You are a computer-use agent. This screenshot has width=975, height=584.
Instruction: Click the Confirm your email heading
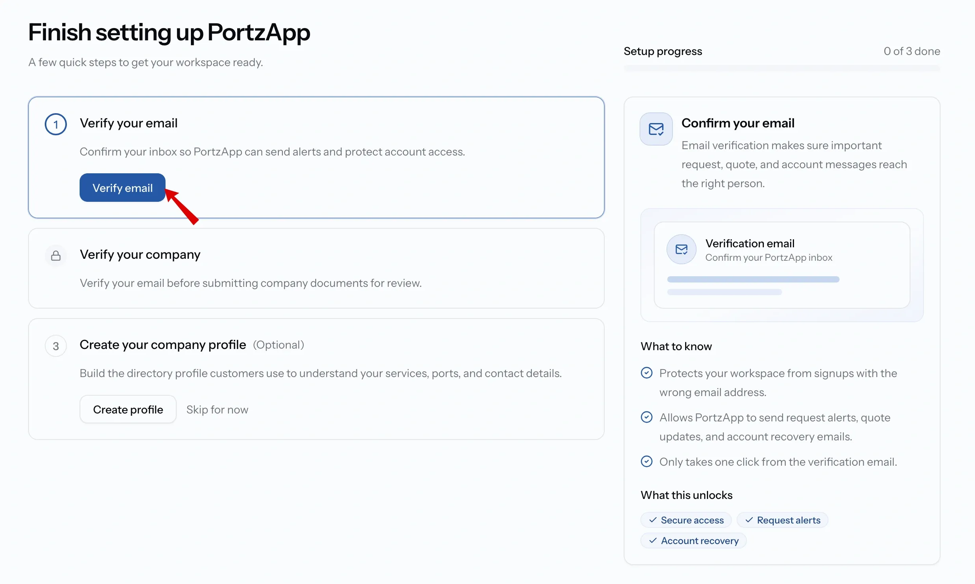tap(738, 123)
